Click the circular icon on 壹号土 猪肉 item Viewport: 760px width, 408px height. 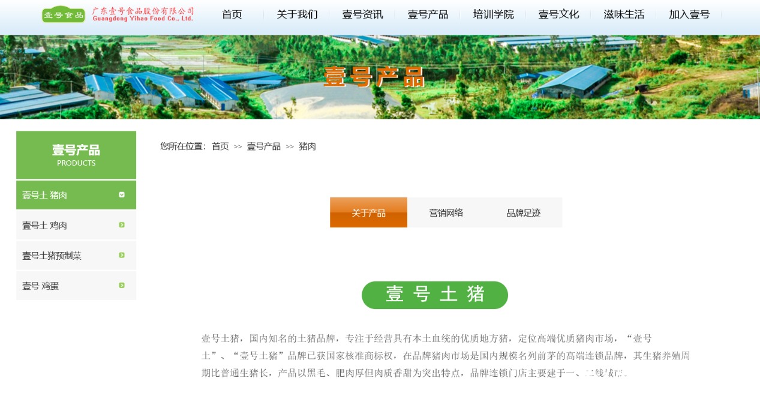[x=122, y=194]
